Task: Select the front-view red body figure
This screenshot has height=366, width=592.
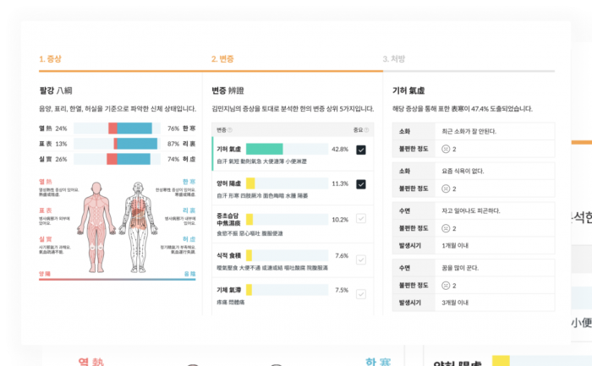Action: pyautogui.click(x=97, y=222)
